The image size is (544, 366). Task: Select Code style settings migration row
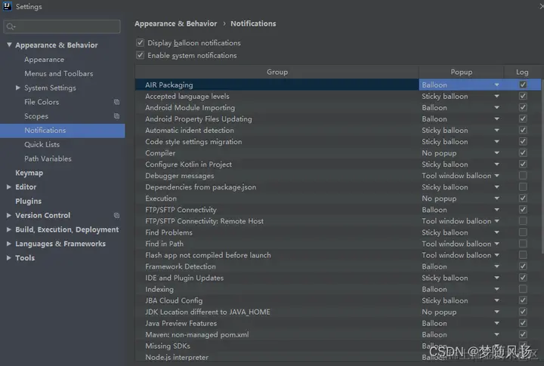(277, 141)
